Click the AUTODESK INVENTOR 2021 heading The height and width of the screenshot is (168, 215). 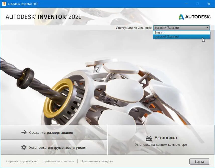43,17
